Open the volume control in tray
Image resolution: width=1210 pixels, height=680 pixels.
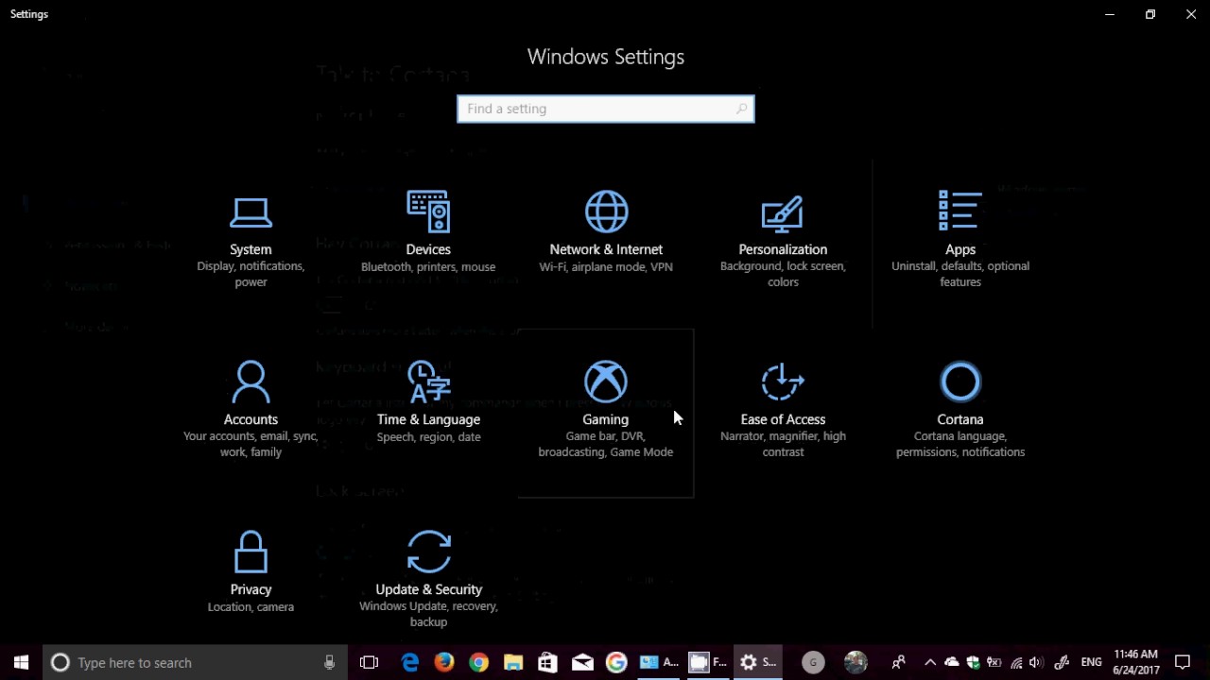[1036, 662]
